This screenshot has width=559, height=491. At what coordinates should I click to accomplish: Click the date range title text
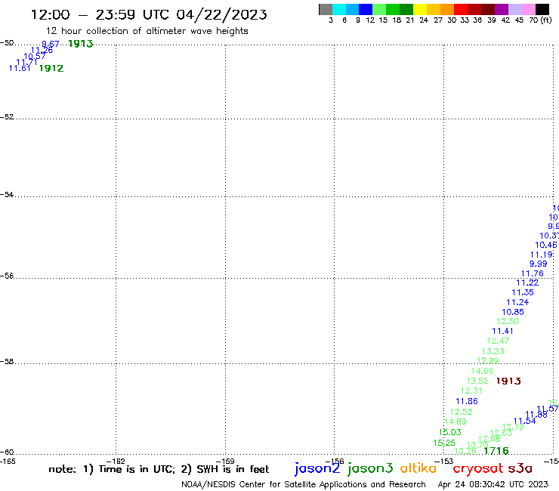coord(149,14)
